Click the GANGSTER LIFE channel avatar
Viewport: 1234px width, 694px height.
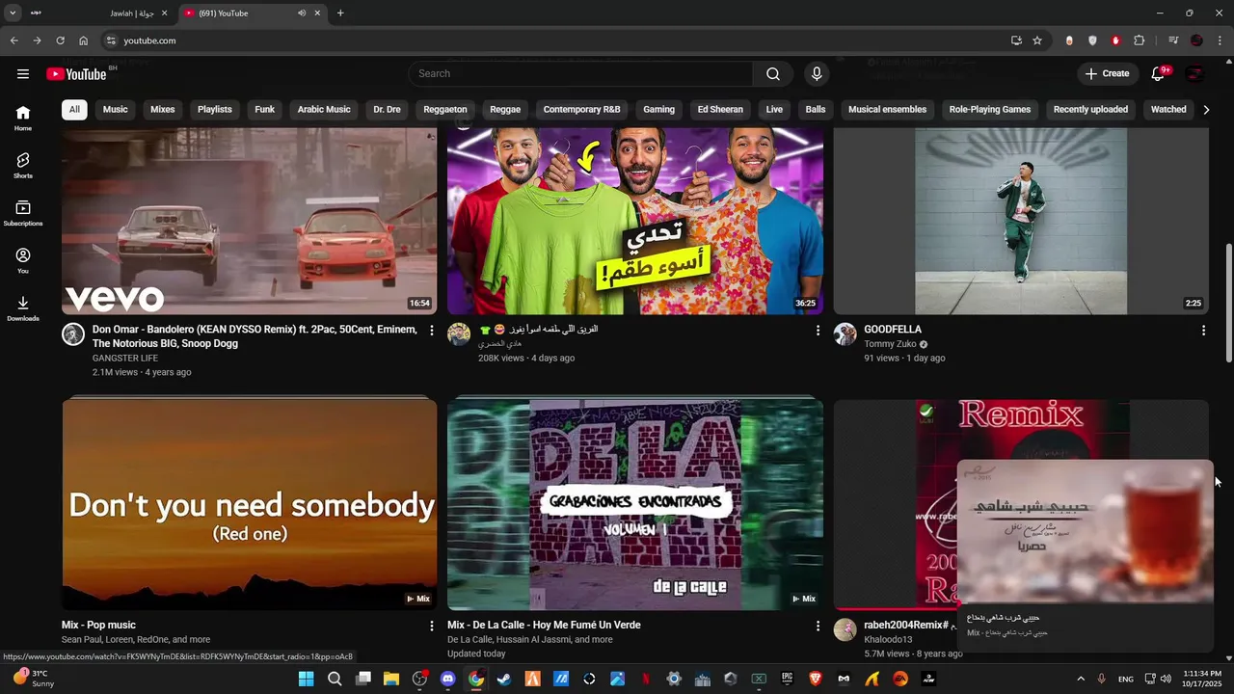(x=73, y=334)
